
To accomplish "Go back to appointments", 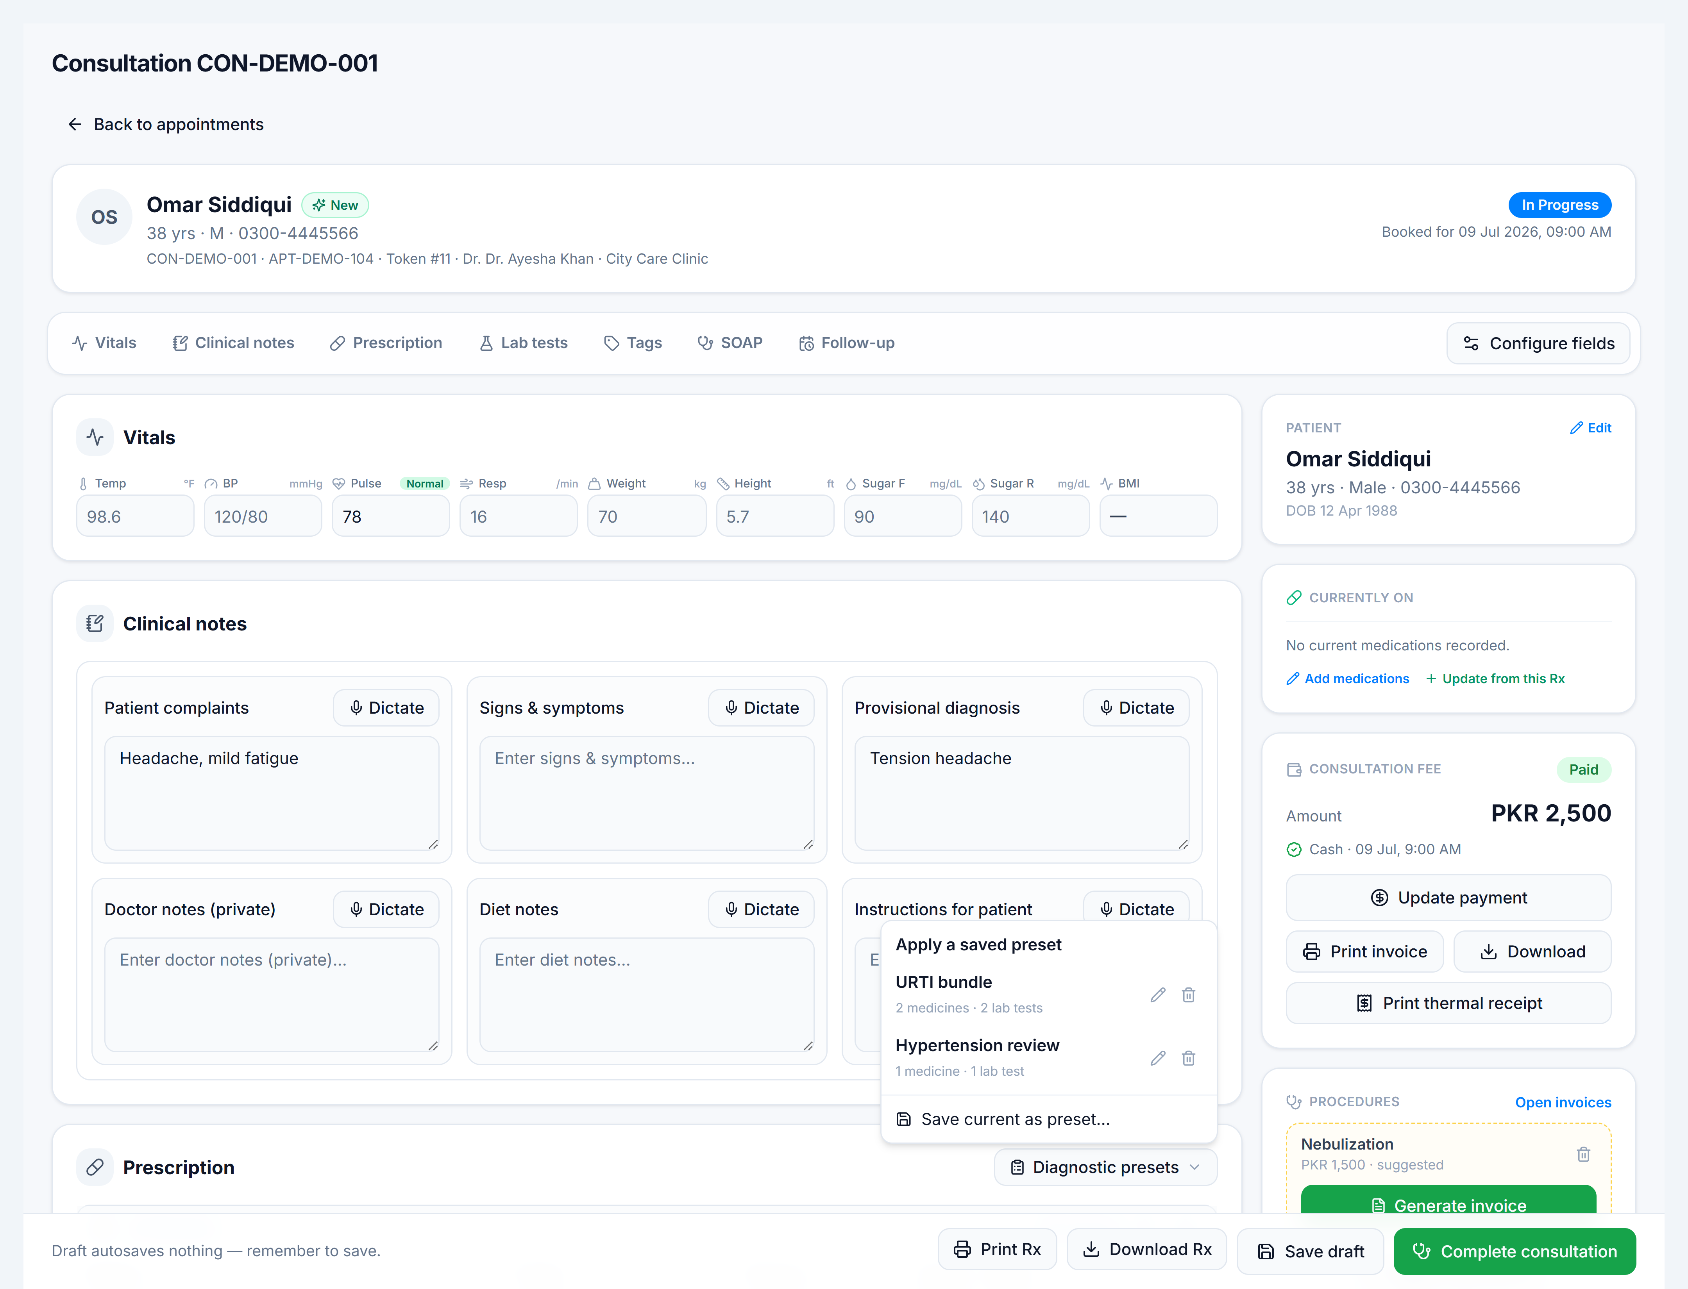I will [166, 124].
